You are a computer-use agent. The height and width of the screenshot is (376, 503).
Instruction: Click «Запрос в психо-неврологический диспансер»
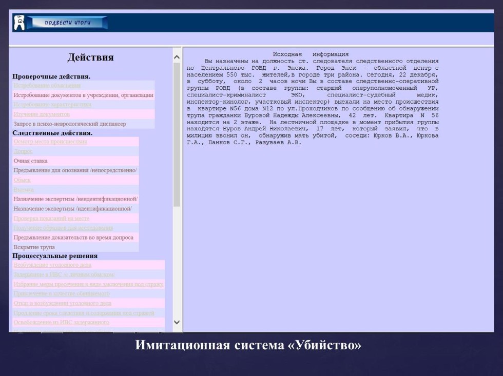pyautogui.click(x=69, y=123)
